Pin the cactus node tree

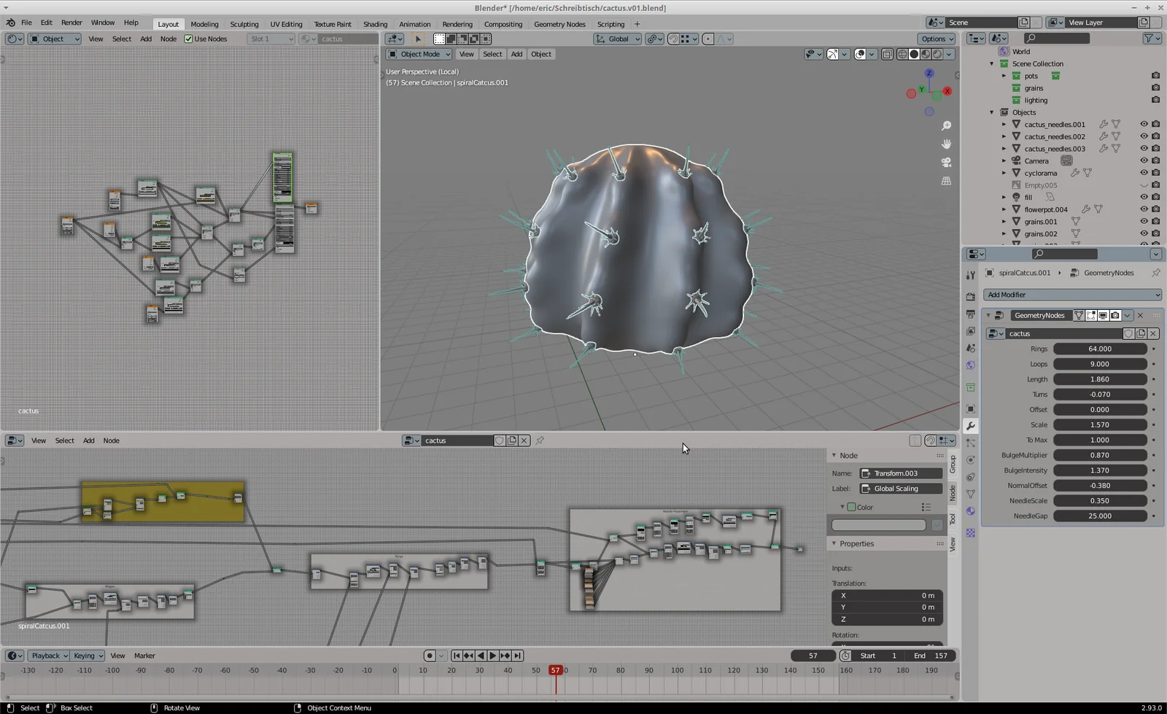[540, 441]
